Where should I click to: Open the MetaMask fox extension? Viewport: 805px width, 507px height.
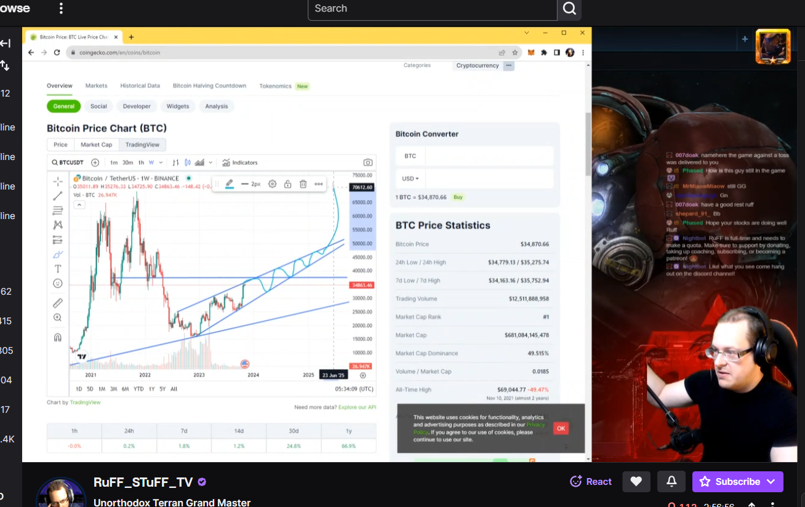pyautogui.click(x=531, y=53)
